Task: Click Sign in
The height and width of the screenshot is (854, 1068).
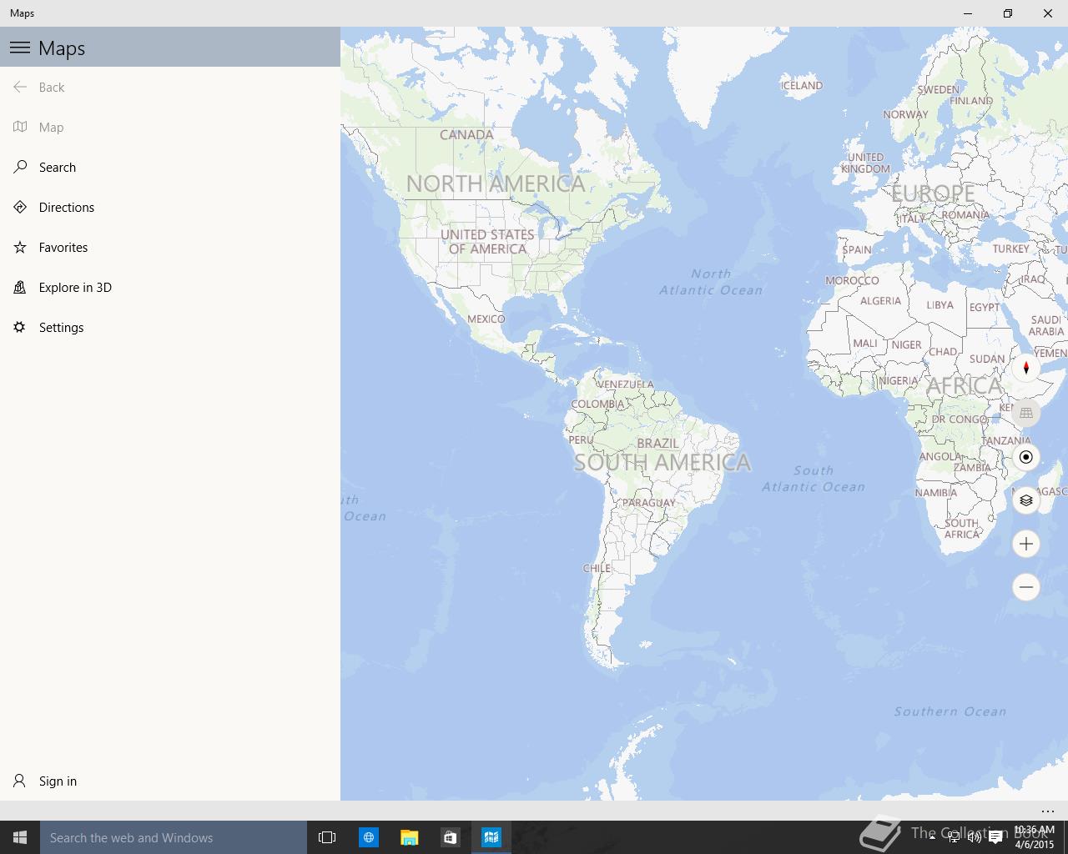Action: pyautogui.click(x=170, y=781)
